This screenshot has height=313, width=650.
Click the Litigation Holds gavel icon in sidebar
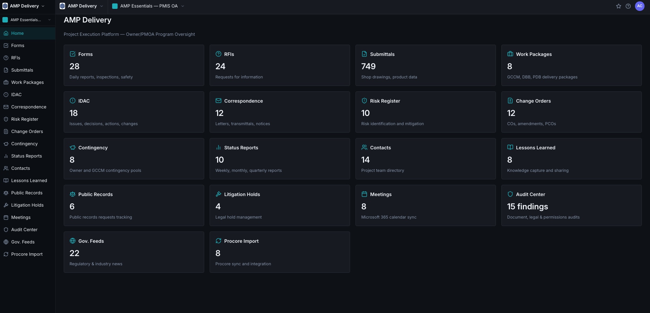6,205
